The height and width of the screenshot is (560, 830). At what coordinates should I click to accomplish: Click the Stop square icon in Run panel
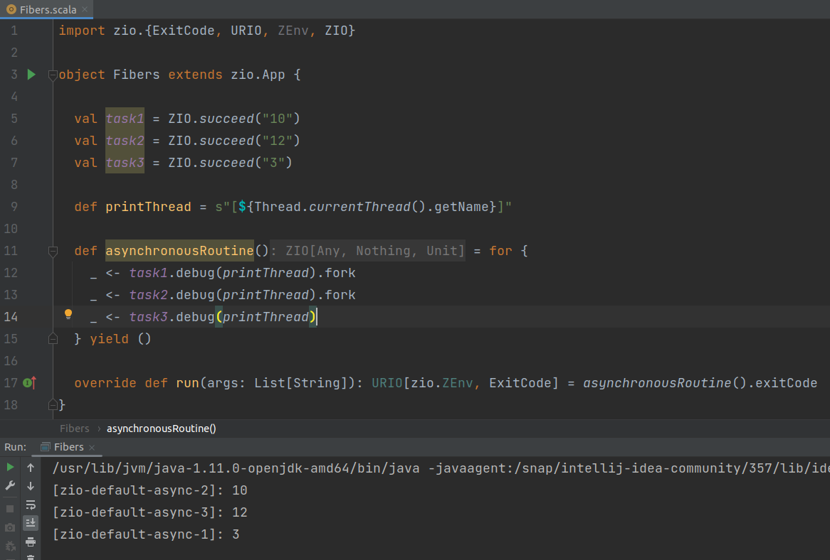click(10, 509)
